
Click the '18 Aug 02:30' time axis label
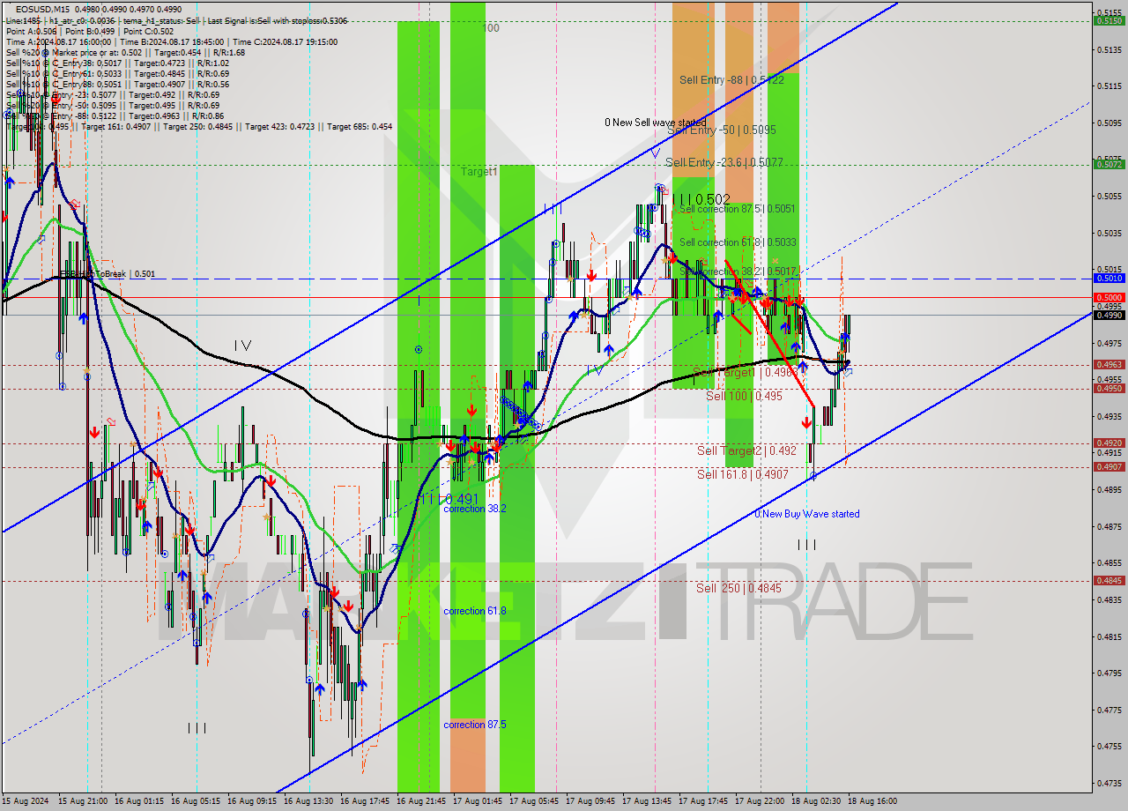(816, 801)
